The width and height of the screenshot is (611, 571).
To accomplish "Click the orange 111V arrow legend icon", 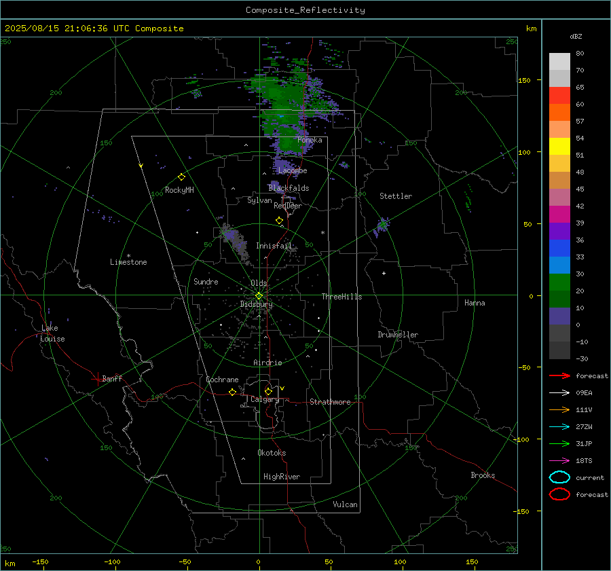I will [559, 409].
